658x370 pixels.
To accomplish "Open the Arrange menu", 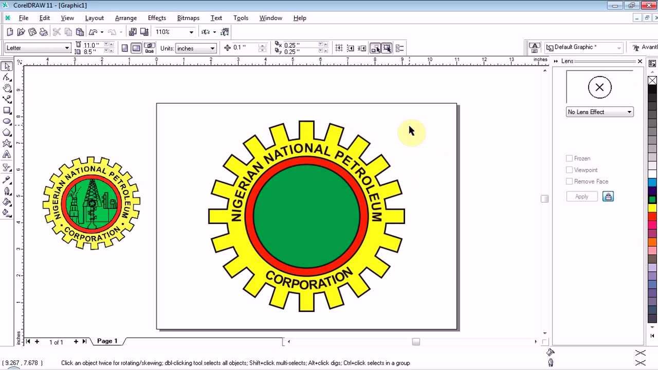I will point(126,18).
